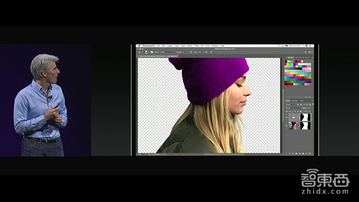Filter layers by pixel layer icon

(298, 105)
